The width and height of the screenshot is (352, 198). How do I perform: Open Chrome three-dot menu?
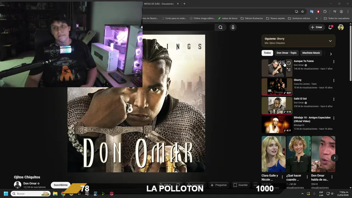point(348,12)
